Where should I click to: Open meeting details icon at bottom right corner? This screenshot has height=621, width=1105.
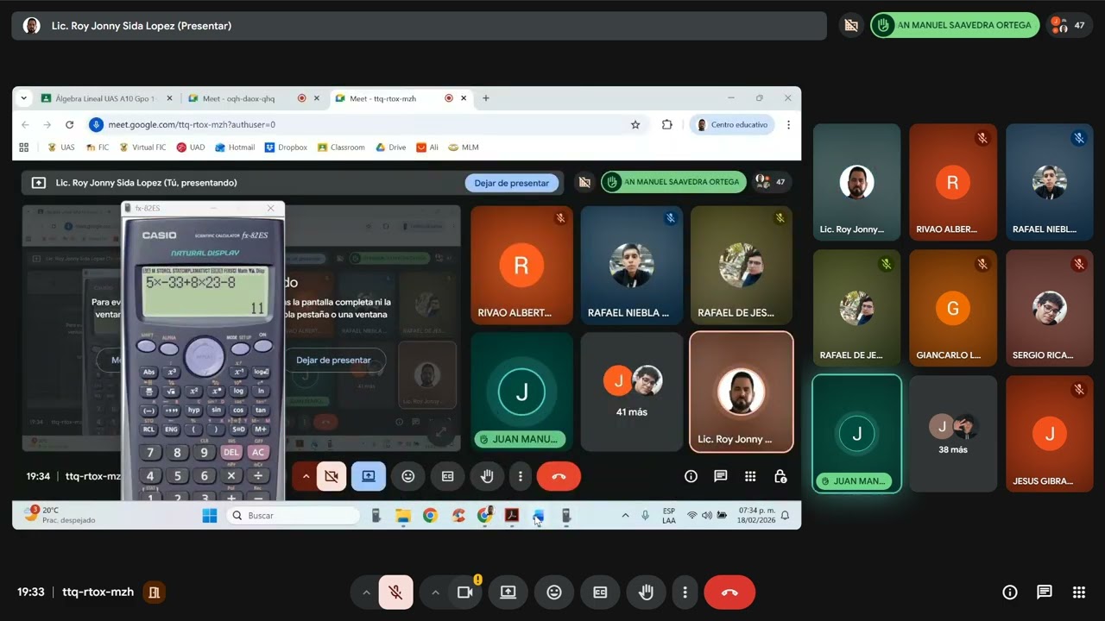pos(1010,593)
